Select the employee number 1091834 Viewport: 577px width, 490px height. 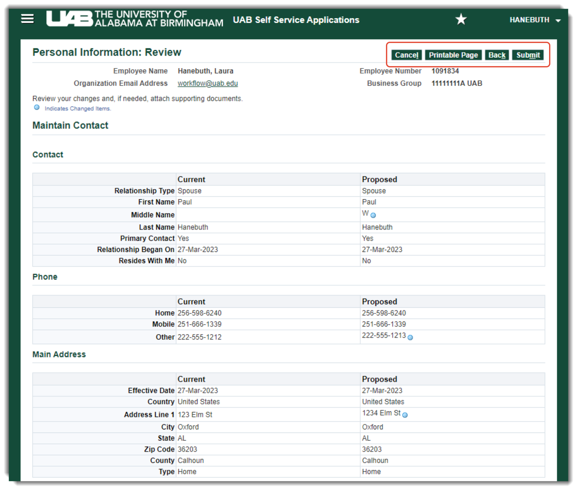pyautogui.click(x=445, y=71)
